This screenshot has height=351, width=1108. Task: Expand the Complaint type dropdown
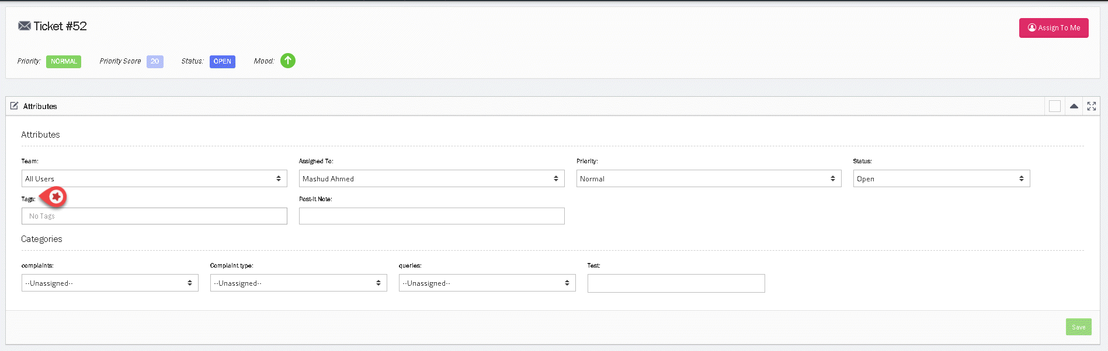[x=298, y=283]
